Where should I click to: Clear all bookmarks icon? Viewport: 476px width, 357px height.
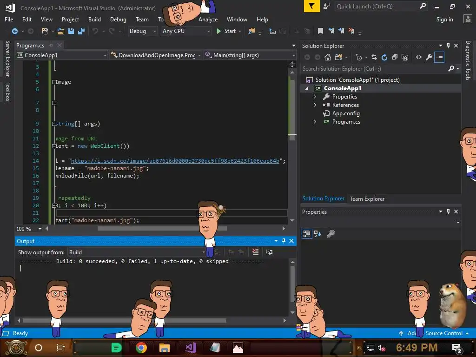click(351, 31)
